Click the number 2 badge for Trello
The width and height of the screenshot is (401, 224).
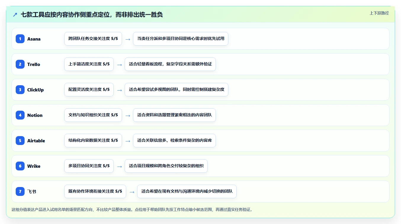click(x=20, y=64)
